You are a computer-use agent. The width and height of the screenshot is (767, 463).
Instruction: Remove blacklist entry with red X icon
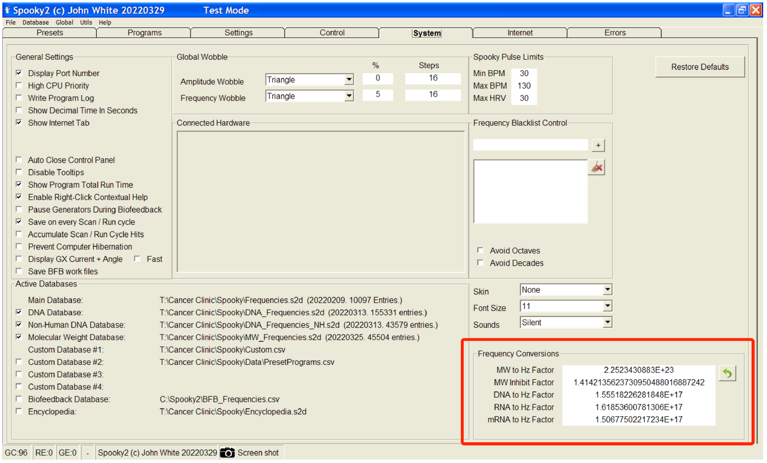[597, 167]
